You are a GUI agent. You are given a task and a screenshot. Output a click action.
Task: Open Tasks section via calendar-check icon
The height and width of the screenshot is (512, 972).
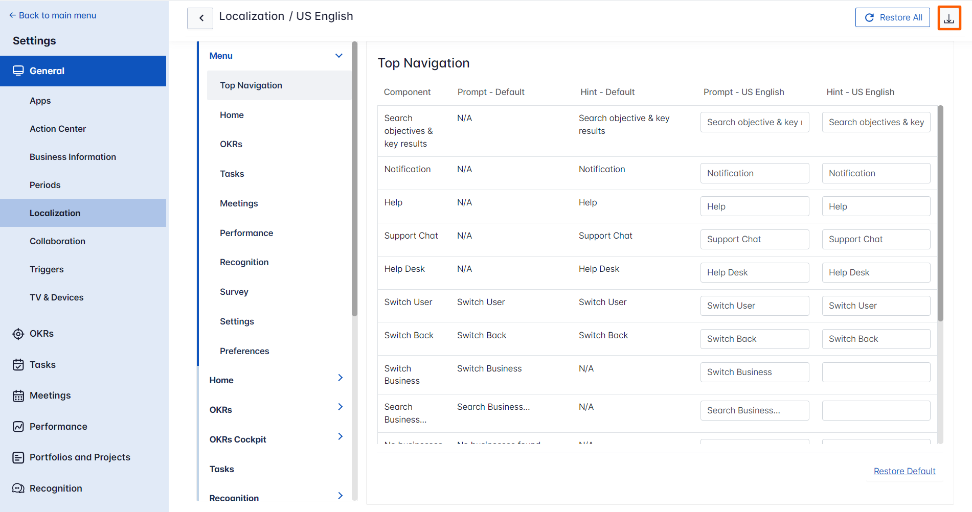18,365
